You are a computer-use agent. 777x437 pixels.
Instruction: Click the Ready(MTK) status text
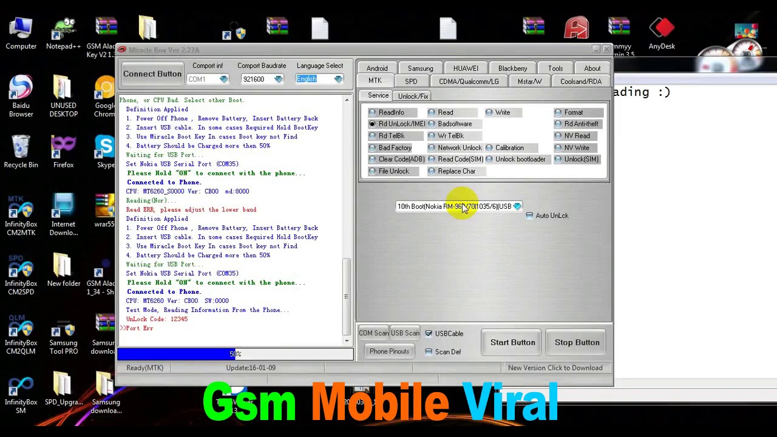pos(144,368)
